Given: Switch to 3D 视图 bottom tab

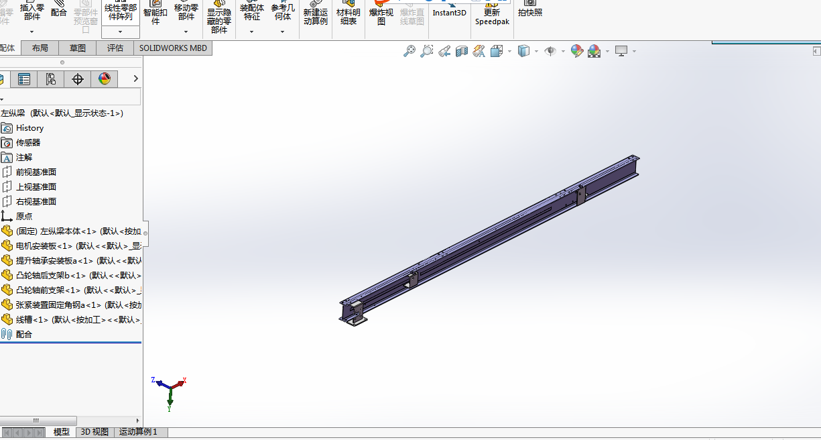Looking at the screenshot, I should [x=94, y=433].
